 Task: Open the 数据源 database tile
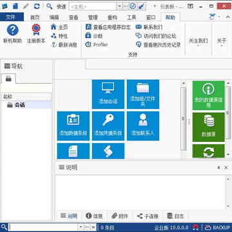pos(208,127)
